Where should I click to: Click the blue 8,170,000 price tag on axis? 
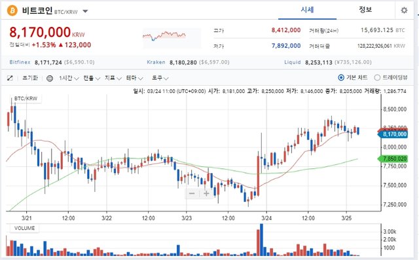tap(393, 134)
